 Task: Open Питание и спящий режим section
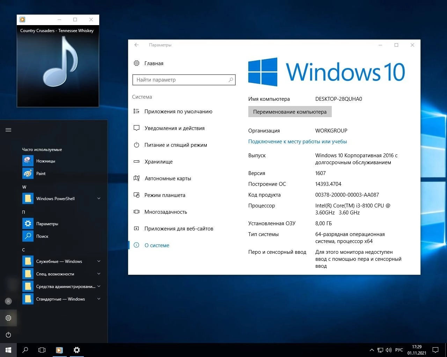176,145
